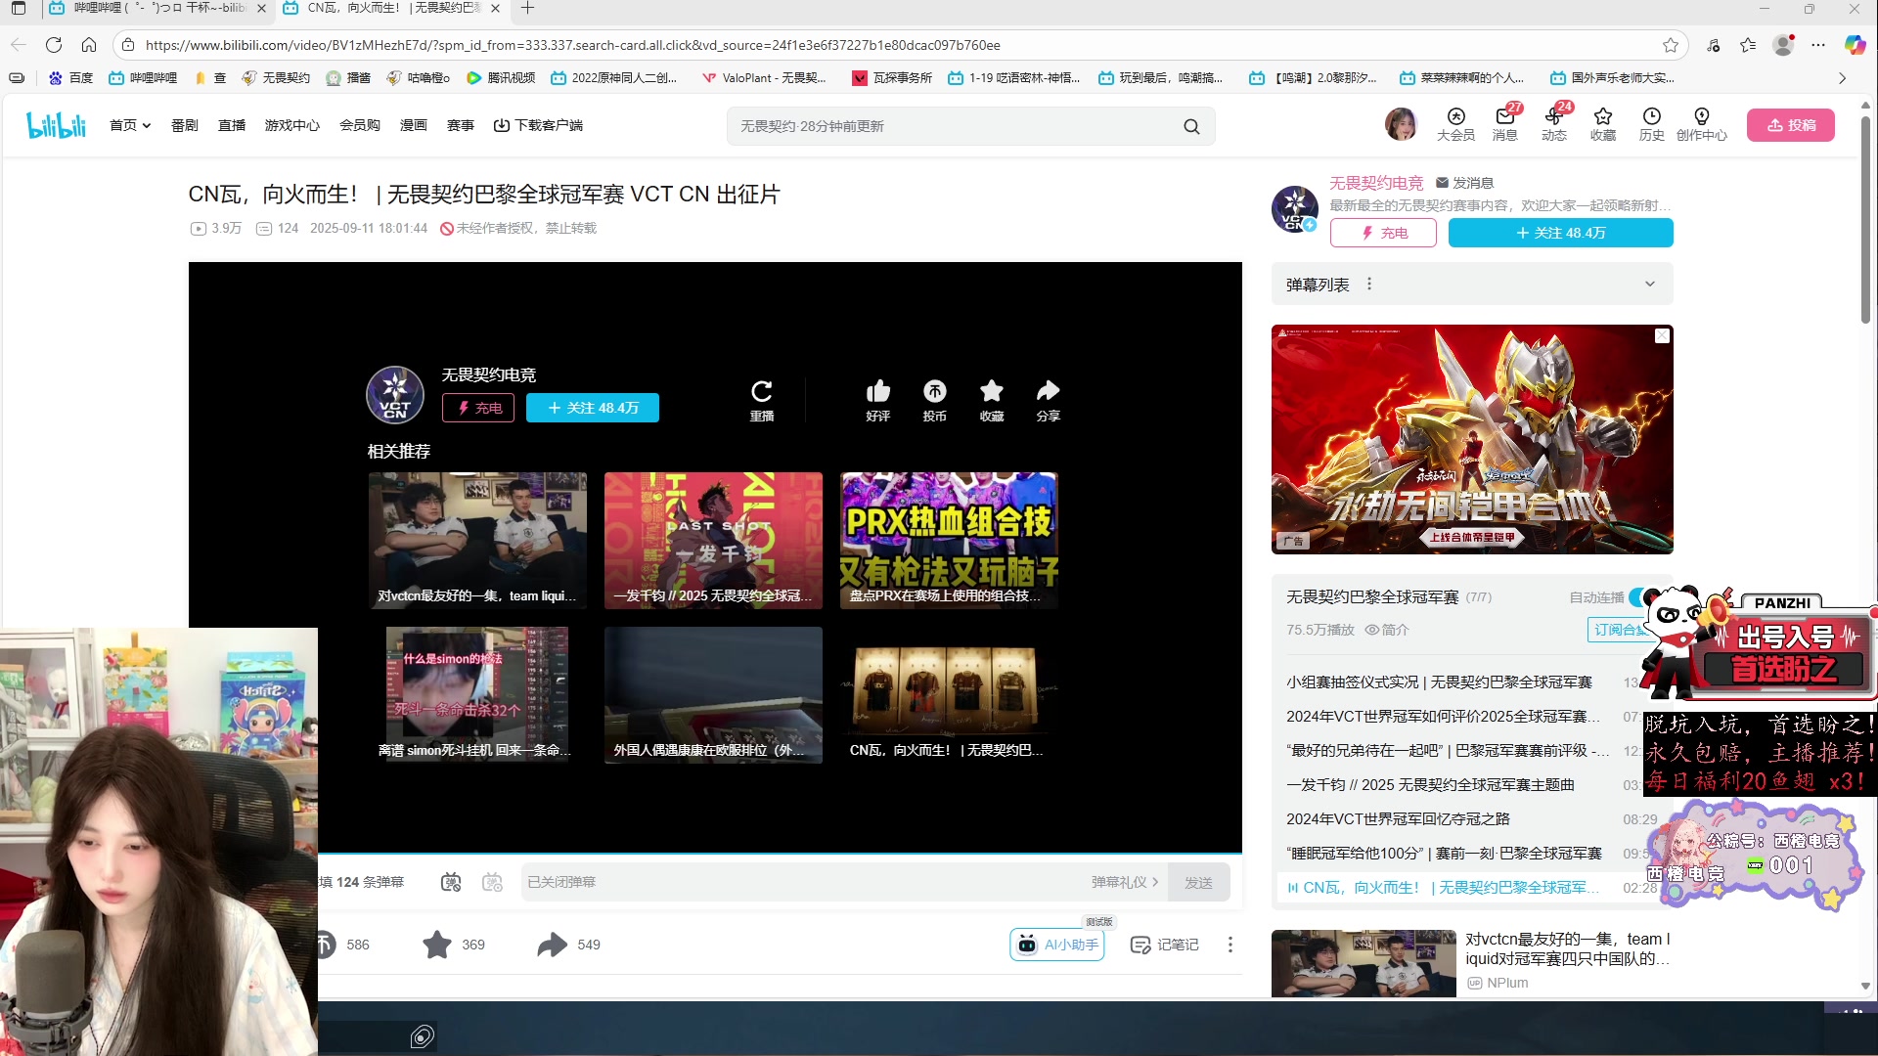Open the 记笔记 note-taking tool
1878x1056 pixels.
pyautogui.click(x=1164, y=945)
